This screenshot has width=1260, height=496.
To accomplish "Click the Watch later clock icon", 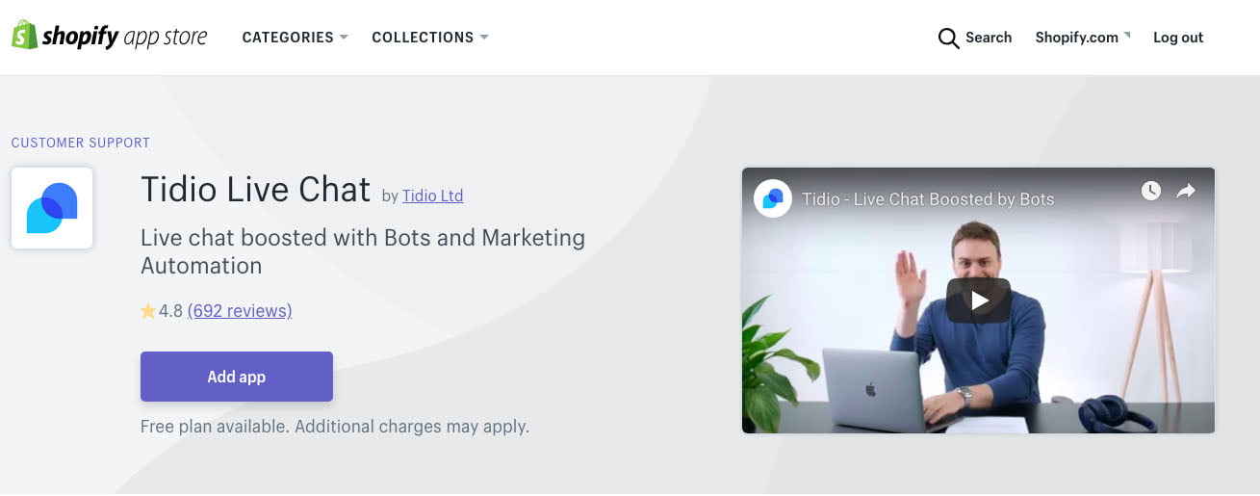I will 1151,191.
